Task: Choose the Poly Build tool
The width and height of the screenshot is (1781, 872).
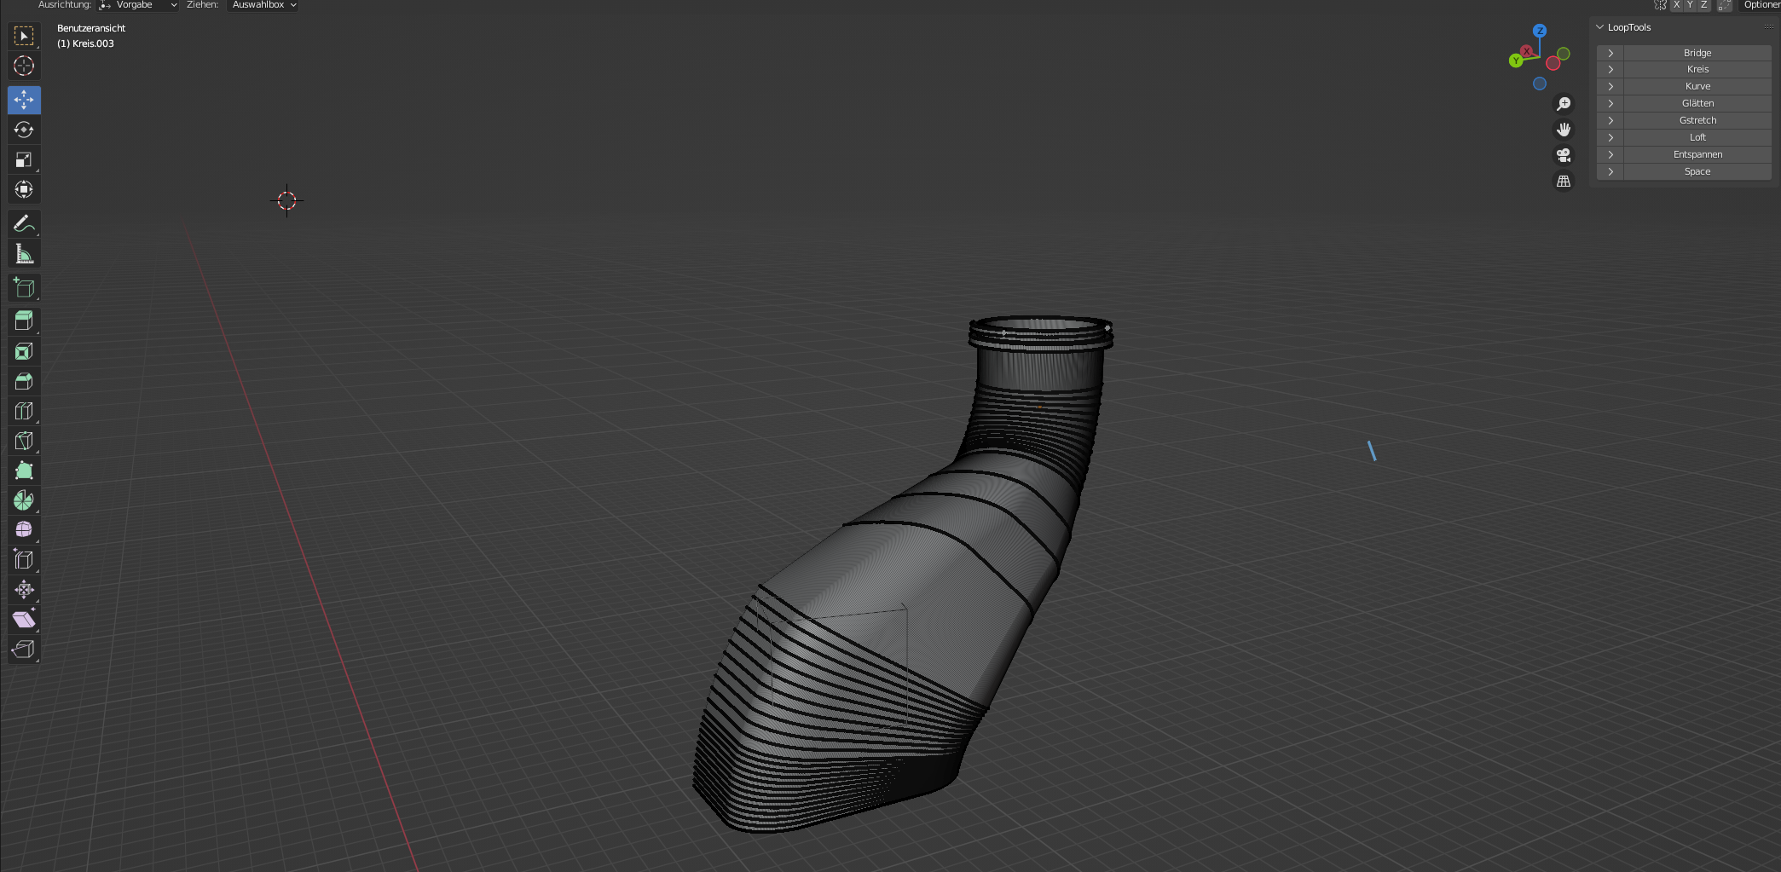Action: click(24, 471)
